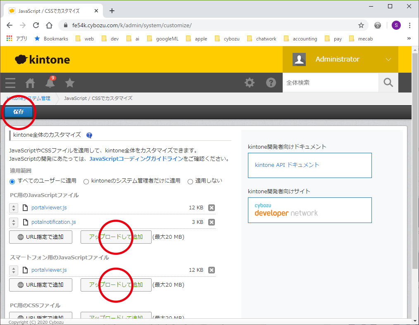Close the JavaScript / CSS tab
The height and width of the screenshot is (325, 419).
tap(96, 11)
